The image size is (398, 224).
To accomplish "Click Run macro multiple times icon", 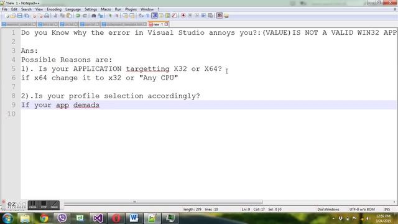I will coord(203,16).
